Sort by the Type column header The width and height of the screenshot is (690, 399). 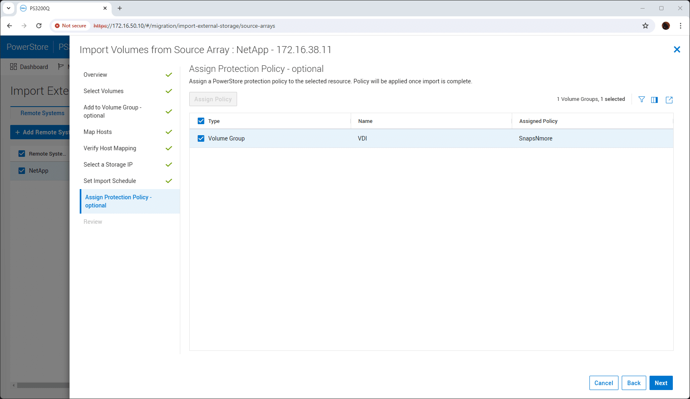214,121
